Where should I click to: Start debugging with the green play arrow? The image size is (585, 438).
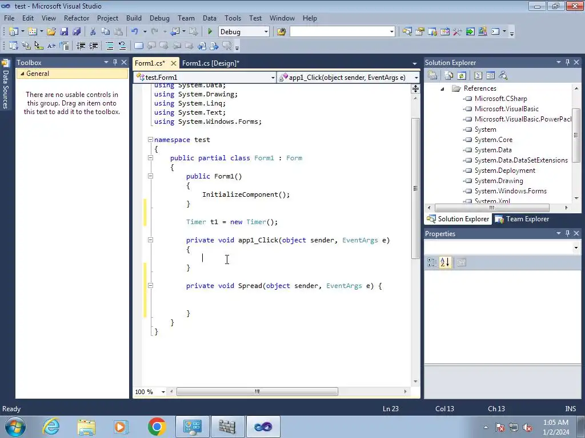pyautogui.click(x=210, y=32)
